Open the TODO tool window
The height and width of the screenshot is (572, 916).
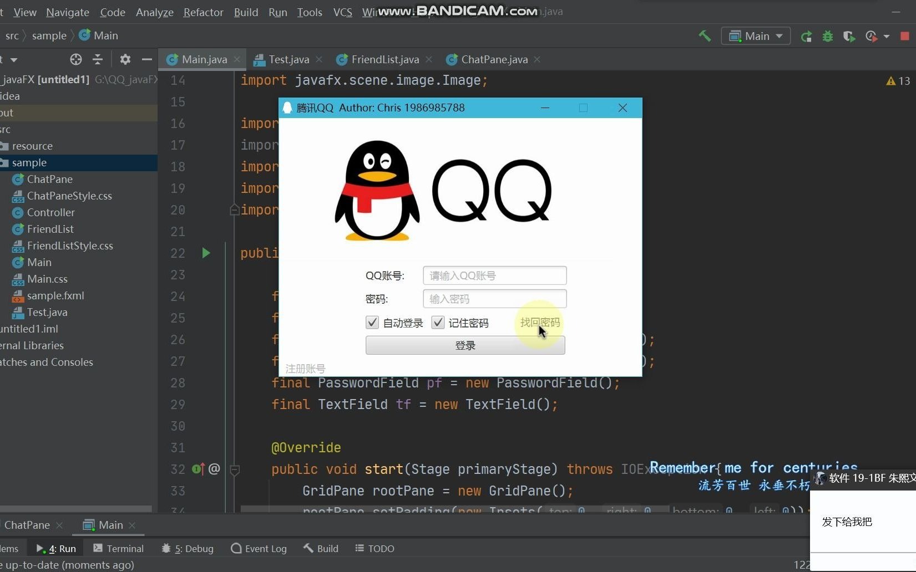[375, 548]
